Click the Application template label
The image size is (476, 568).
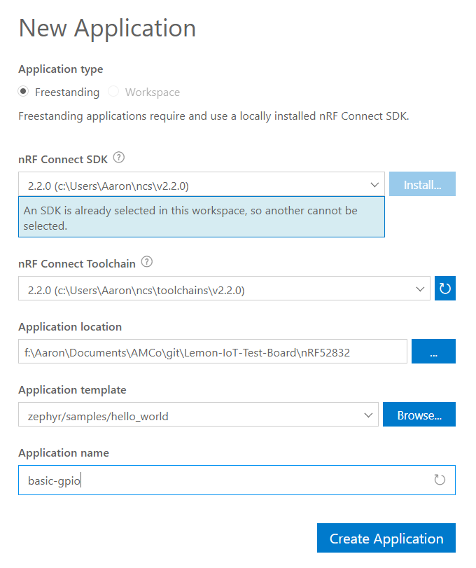[x=72, y=390]
